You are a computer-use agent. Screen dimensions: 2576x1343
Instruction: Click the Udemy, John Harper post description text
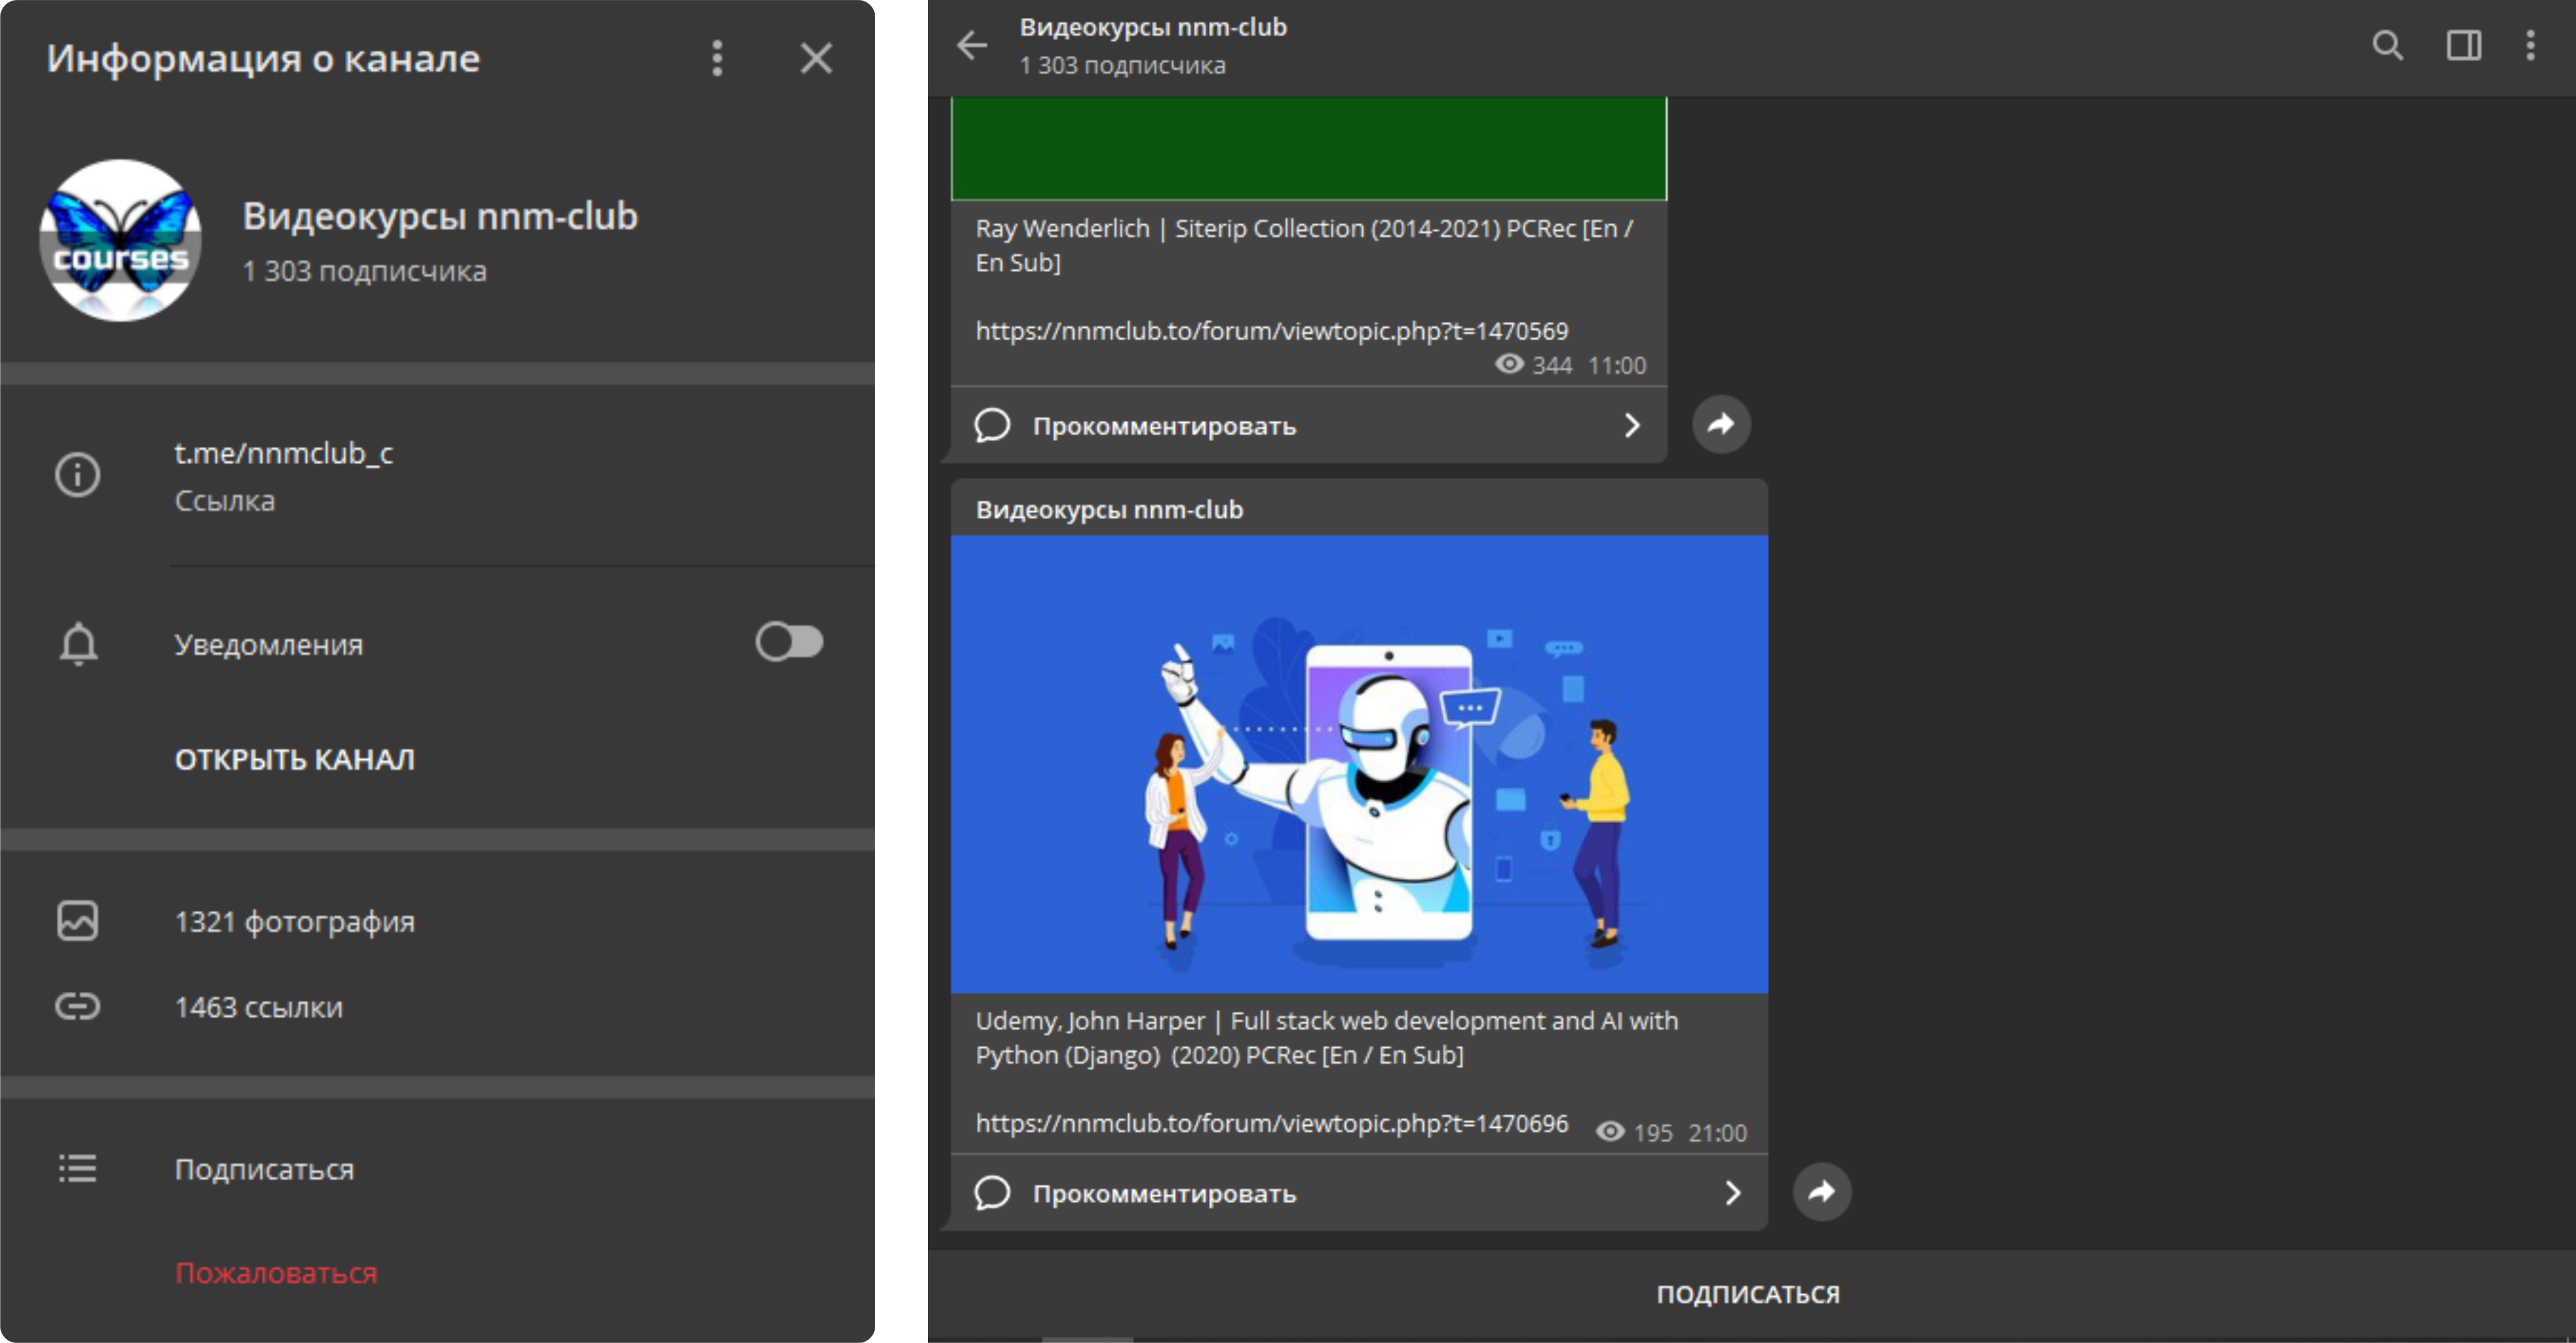1326,1038
